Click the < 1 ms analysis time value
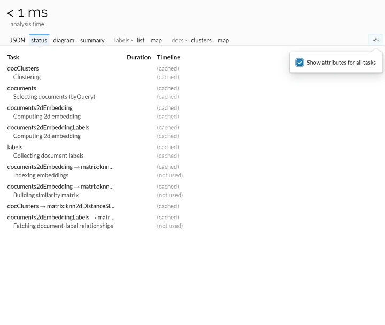Image resolution: width=385 pixels, height=325 pixels. [x=27, y=12]
